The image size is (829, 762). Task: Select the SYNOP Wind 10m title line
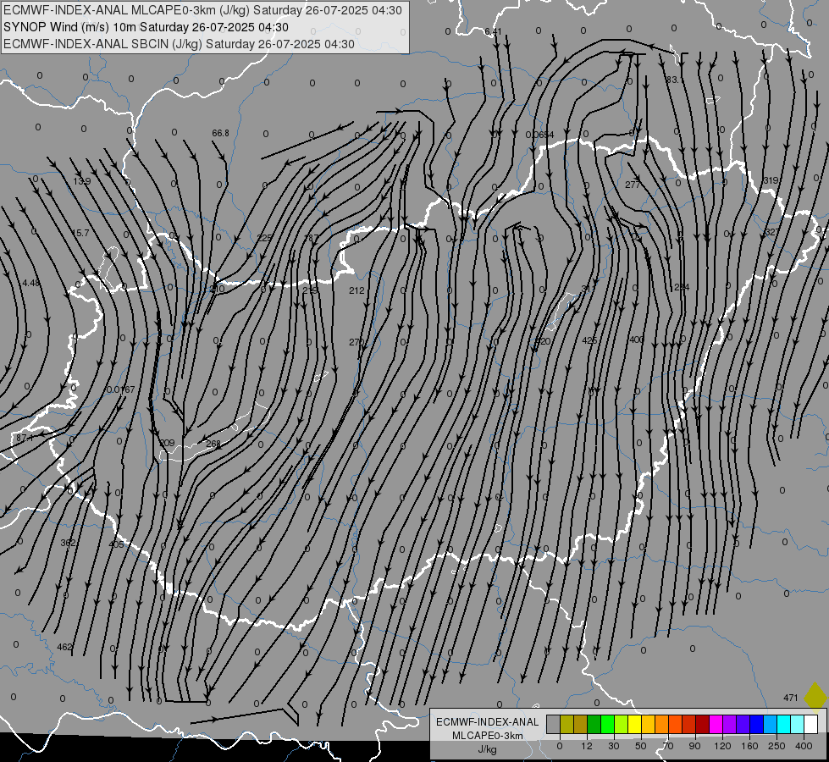[x=146, y=27]
